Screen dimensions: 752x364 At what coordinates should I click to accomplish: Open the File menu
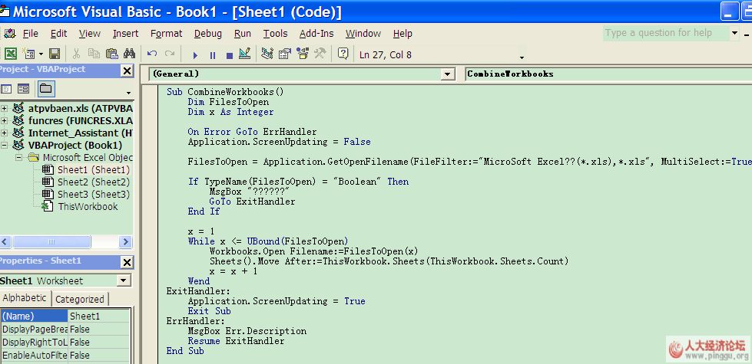tap(30, 34)
